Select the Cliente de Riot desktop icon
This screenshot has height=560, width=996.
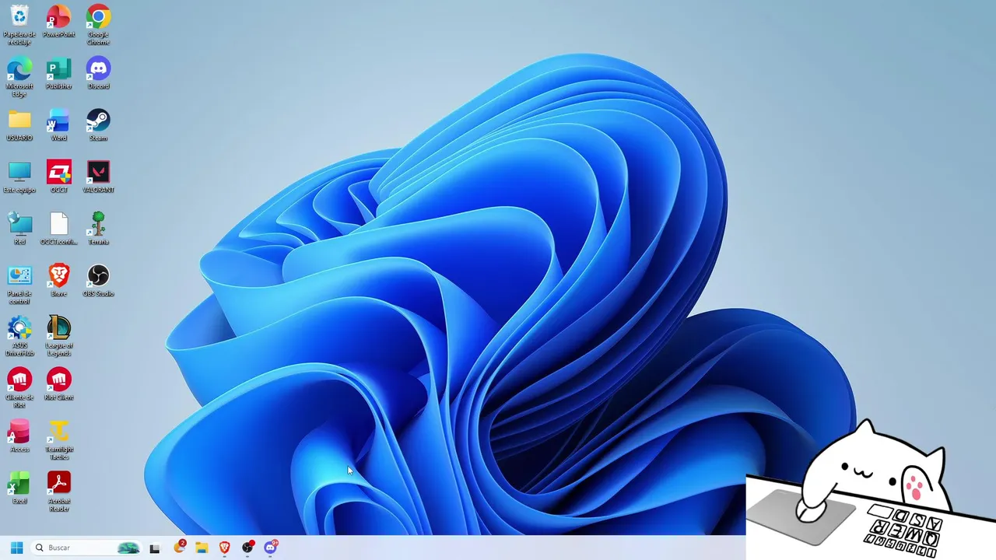pos(19,388)
